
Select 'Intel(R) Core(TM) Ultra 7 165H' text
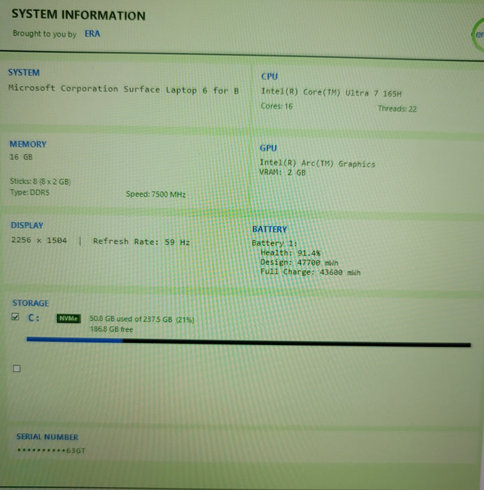pos(332,92)
